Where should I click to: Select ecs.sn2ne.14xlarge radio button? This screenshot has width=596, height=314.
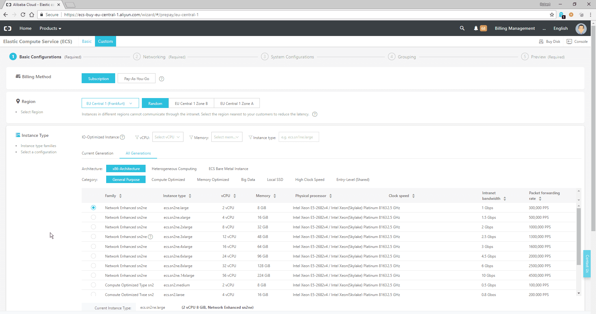[93, 275]
